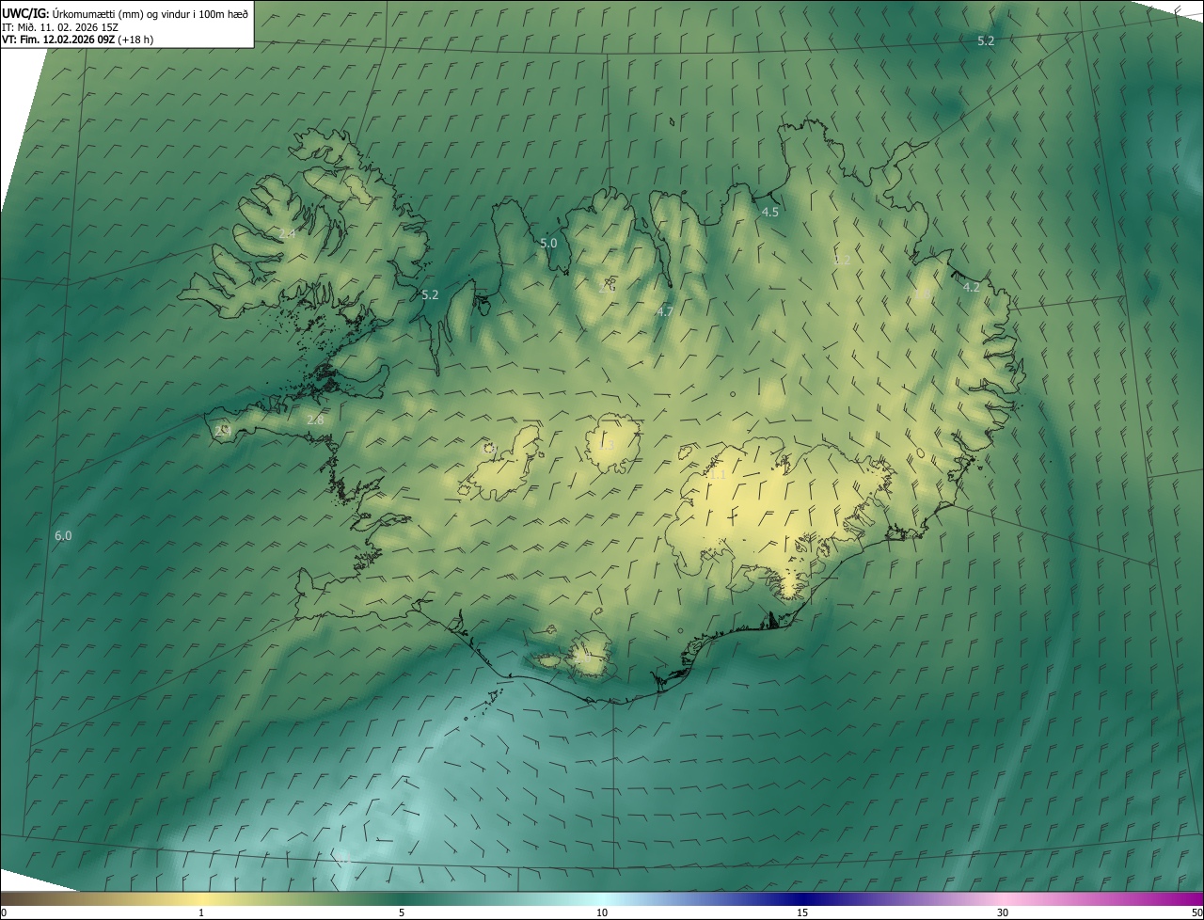The image size is (1204, 920).
Task: Click the 2.4 value on the Westfjords peninsula
Action: pos(288,233)
